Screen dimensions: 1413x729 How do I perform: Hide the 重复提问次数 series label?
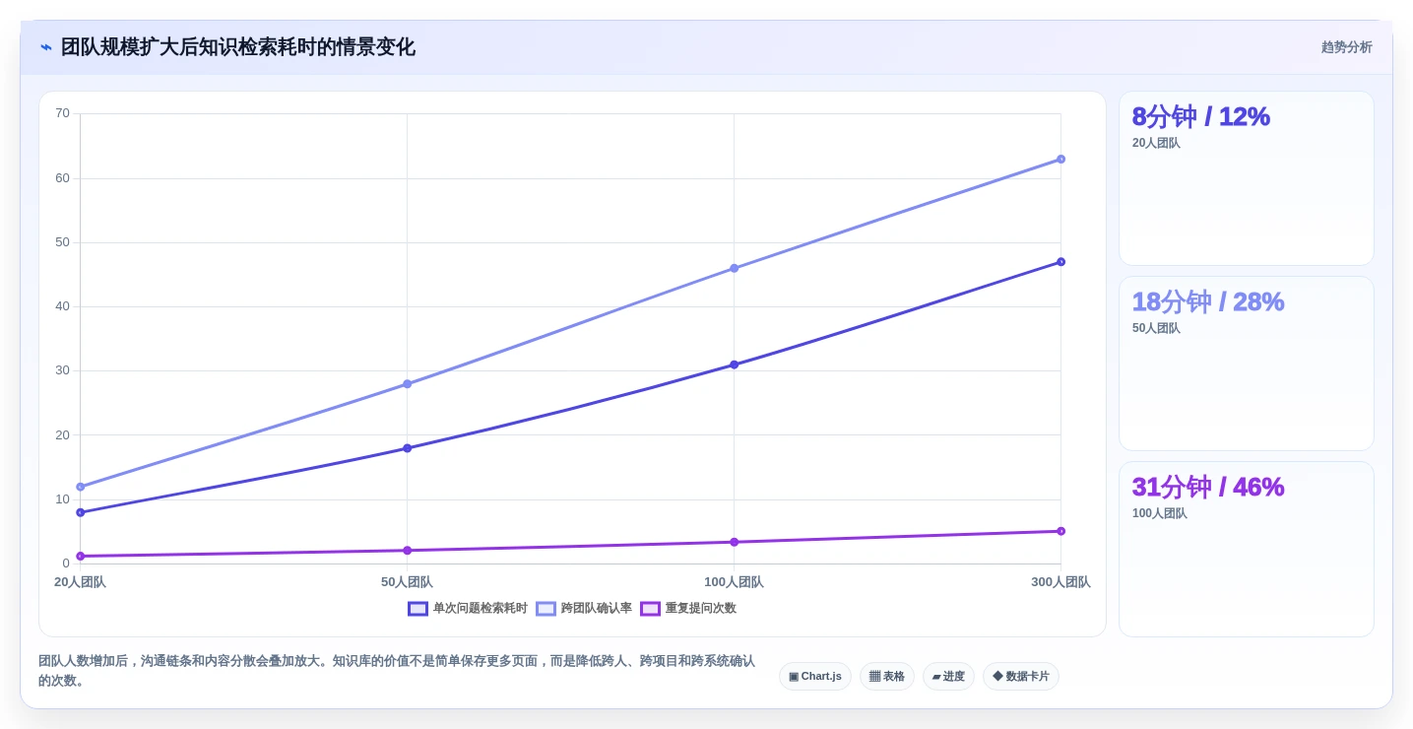(x=701, y=609)
